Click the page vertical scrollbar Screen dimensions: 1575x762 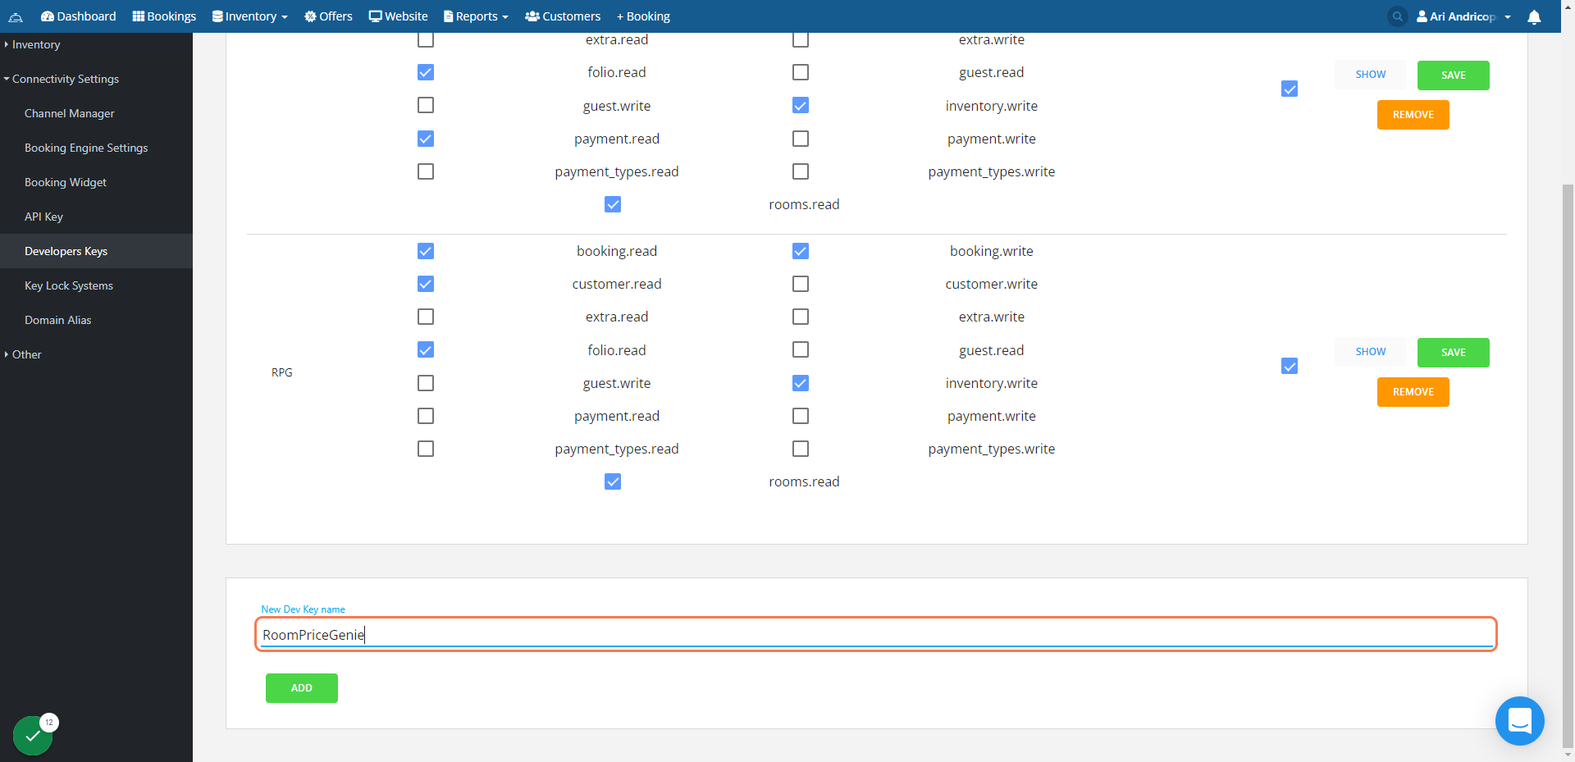click(1568, 464)
